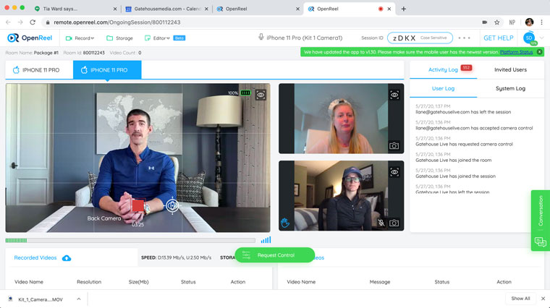Click the NP extension icon
The height and width of the screenshot is (308, 550).
(512, 22)
